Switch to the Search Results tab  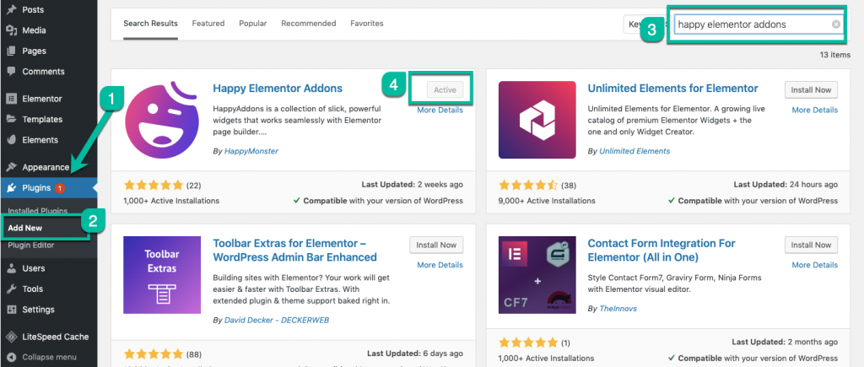pos(150,24)
